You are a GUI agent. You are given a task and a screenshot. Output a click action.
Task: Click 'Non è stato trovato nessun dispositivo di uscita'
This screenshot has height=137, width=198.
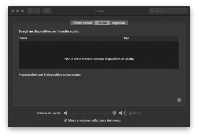(x=99, y=59)
